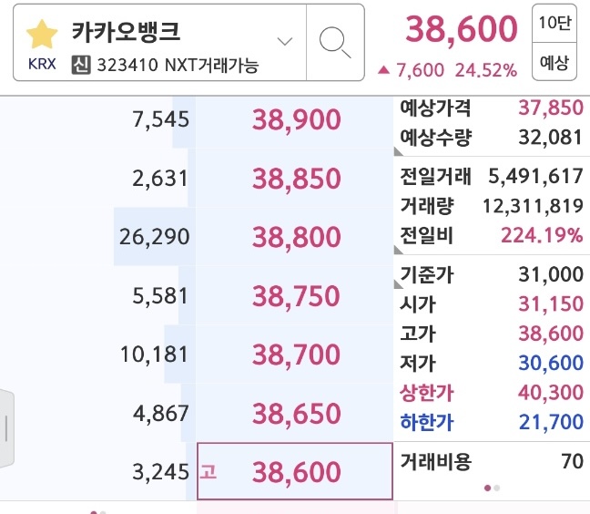This screenshot has width=590, height=514.
Task: Expand the 전일비 corner triangle
Action: tap(399, 248)
